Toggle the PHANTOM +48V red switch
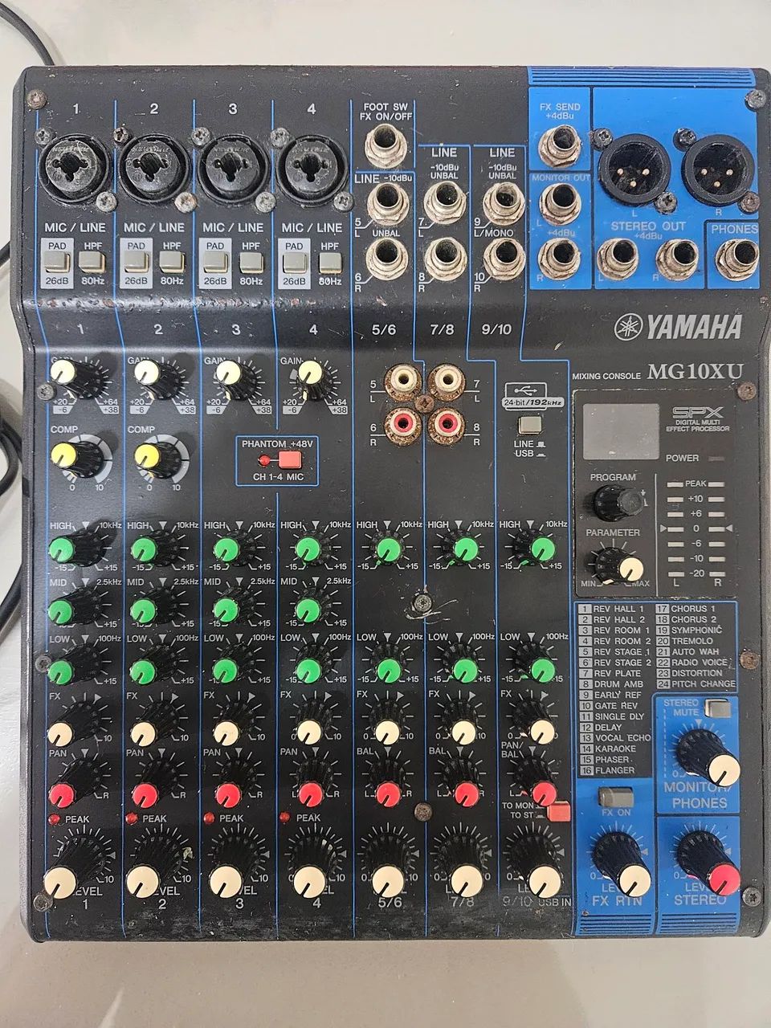This screenshot has width=771, height=1028. point(288,459)
